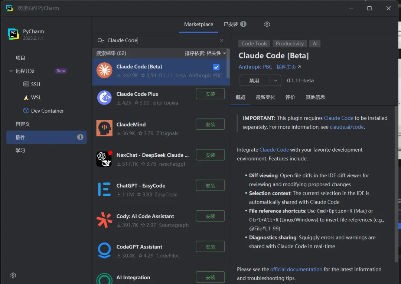Clear the Claude Code search text
The height and width of the screenshot is (284, 401).
(222, 40)
